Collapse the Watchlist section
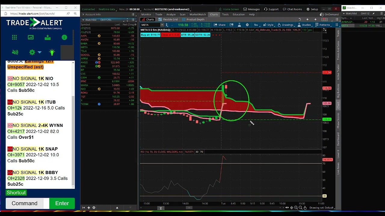Viewport: 385px width, 216px height. point(83,20)
